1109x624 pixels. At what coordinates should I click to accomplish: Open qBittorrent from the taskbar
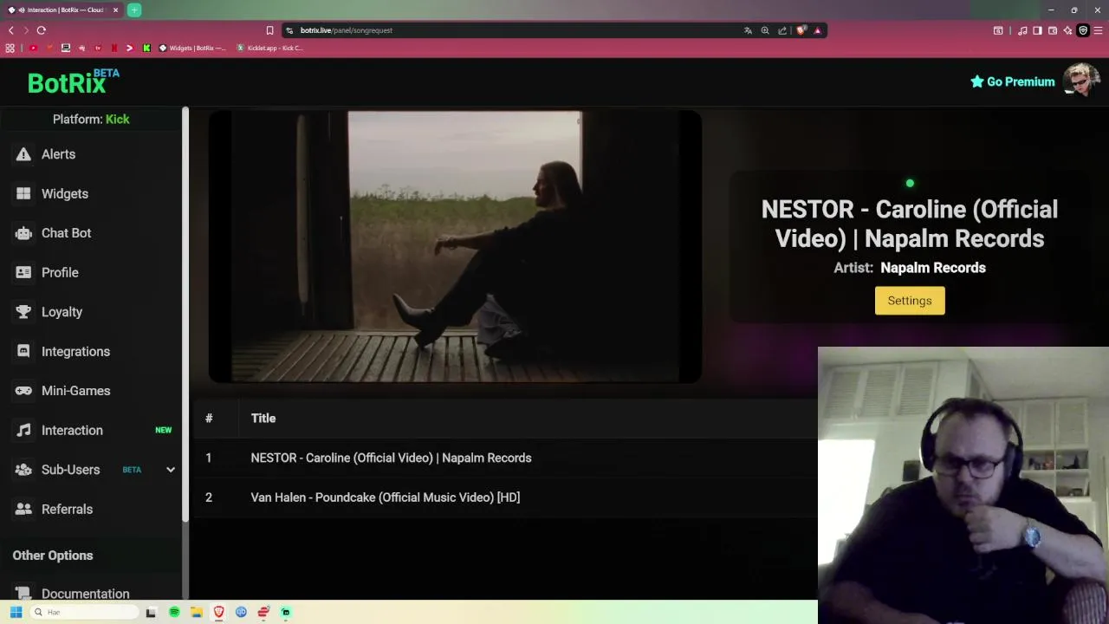(x=241, y=612)
